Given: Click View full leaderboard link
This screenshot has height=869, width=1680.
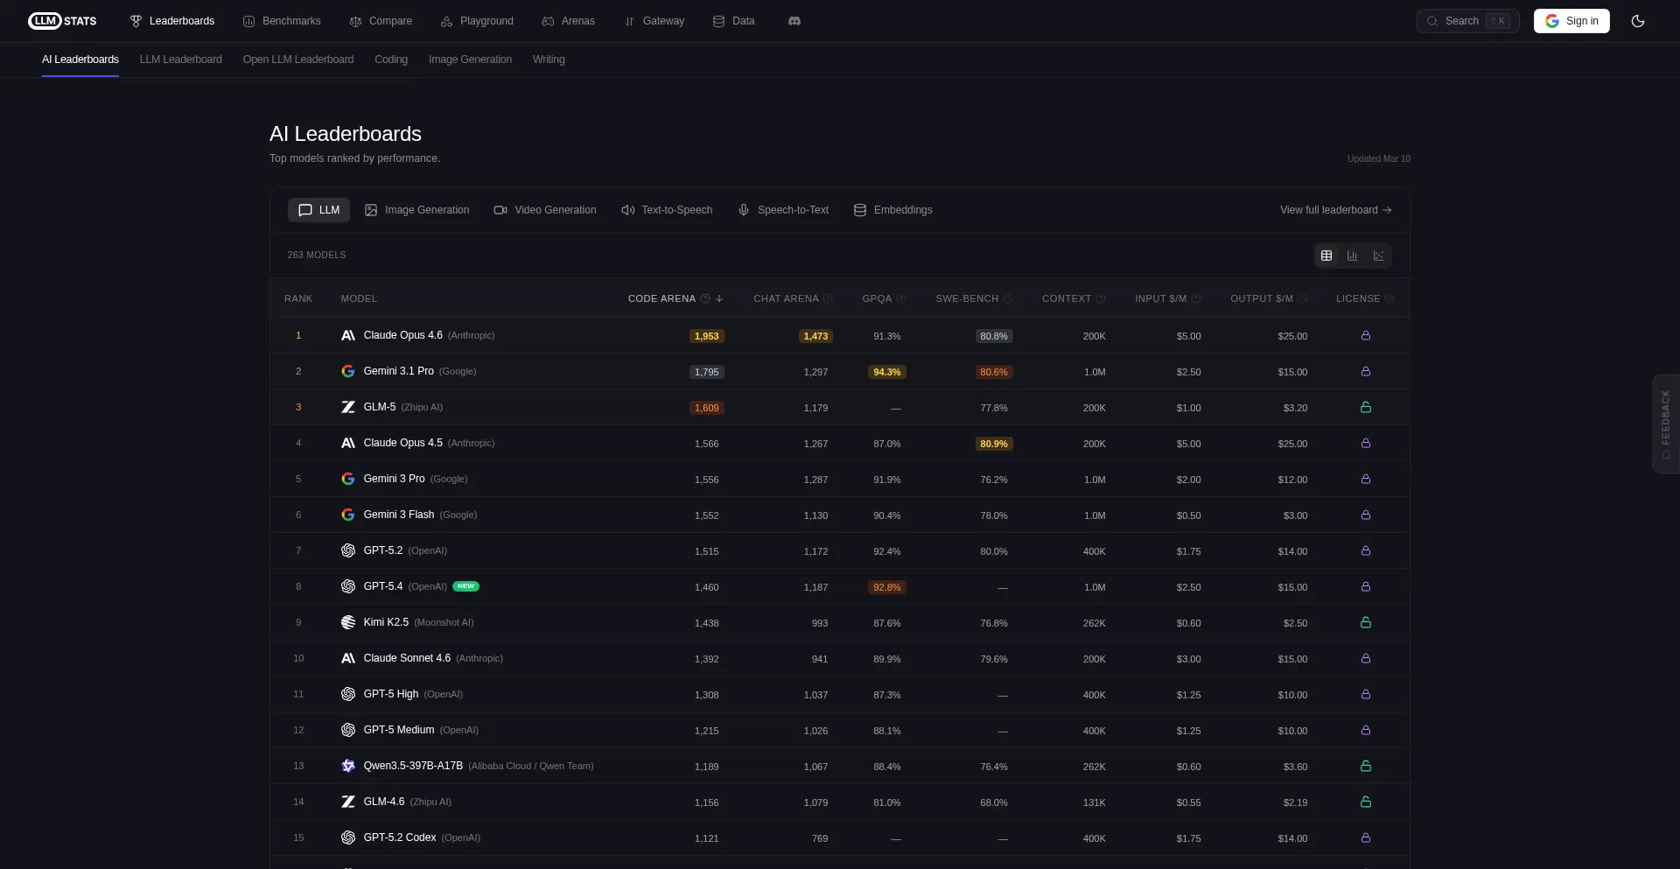Looking at the screenshot, I should point(1336,210).
